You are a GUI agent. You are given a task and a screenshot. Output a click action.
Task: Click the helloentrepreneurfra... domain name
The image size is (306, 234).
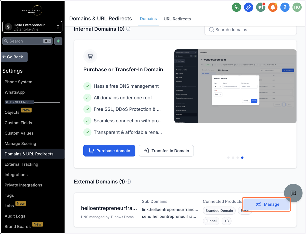109,208
